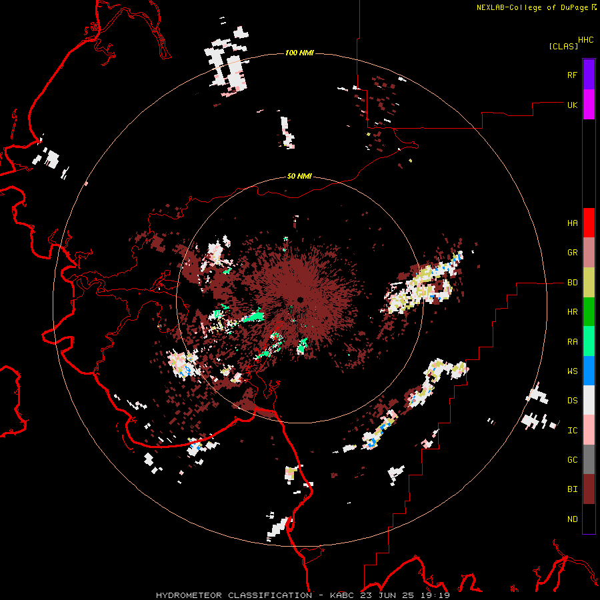This screenshot has height=600, width=600.
Task: Click the DS white legend swatch
Action: pyautogui.click(x=589, y=400)
